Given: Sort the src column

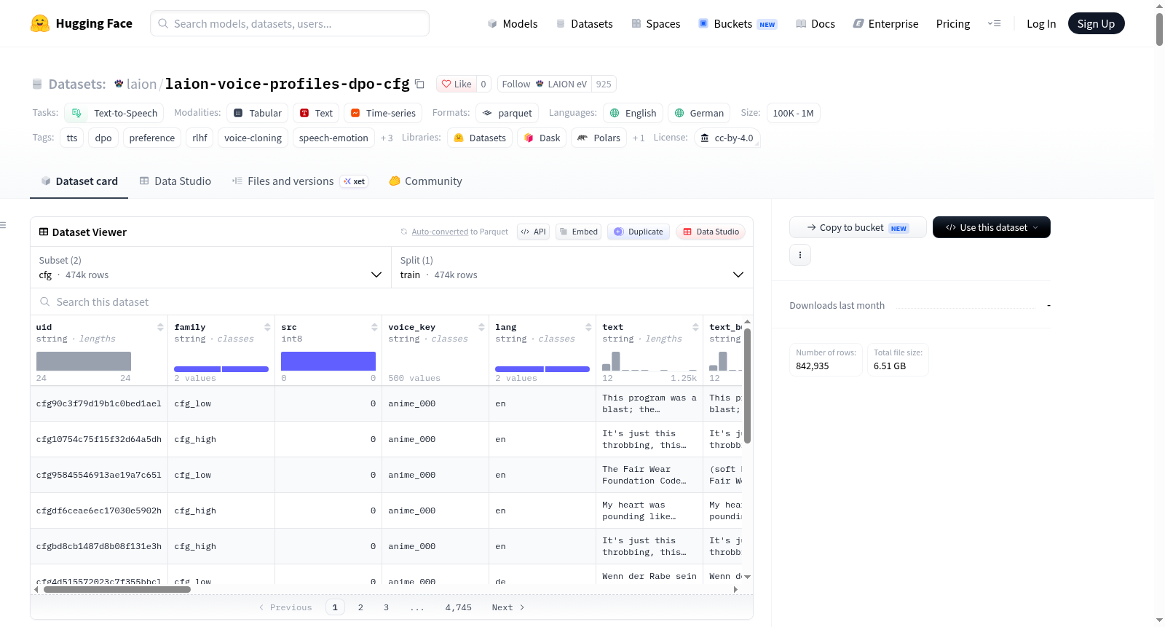Looking at the screenshot, I should point(374,327).
